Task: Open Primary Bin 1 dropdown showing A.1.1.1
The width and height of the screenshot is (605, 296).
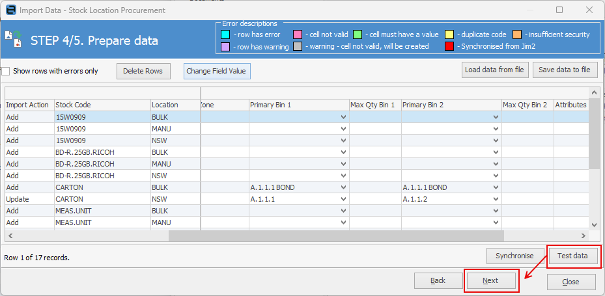Action: [x=343, y=199]
